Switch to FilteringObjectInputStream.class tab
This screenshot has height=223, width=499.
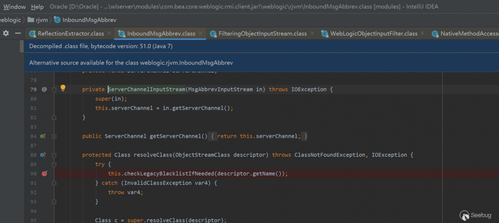262,33
